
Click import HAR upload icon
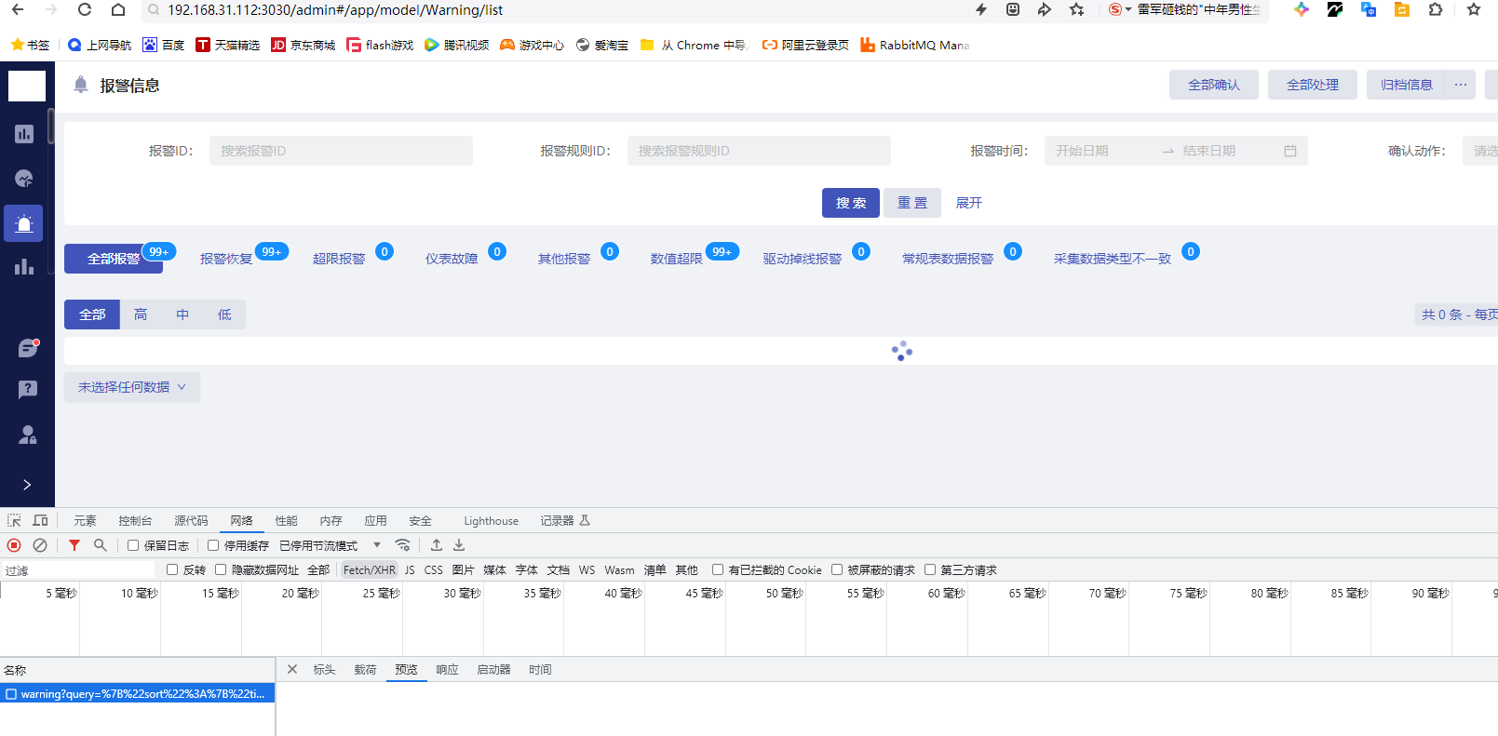click(436, 545)
